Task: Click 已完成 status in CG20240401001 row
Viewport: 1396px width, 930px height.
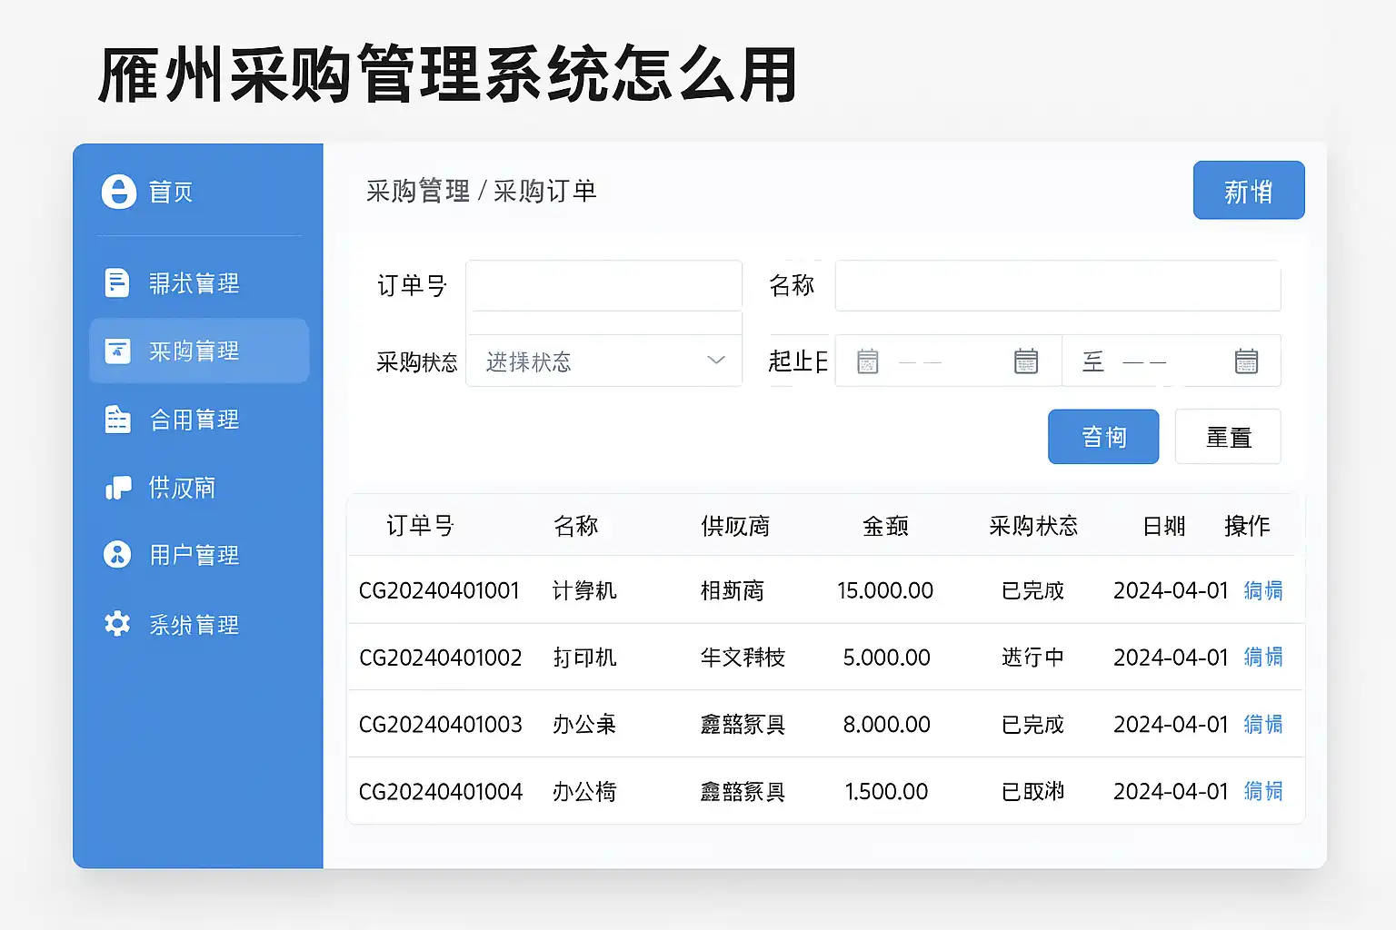Action: pyautogui.click(x=1032, y=590)
